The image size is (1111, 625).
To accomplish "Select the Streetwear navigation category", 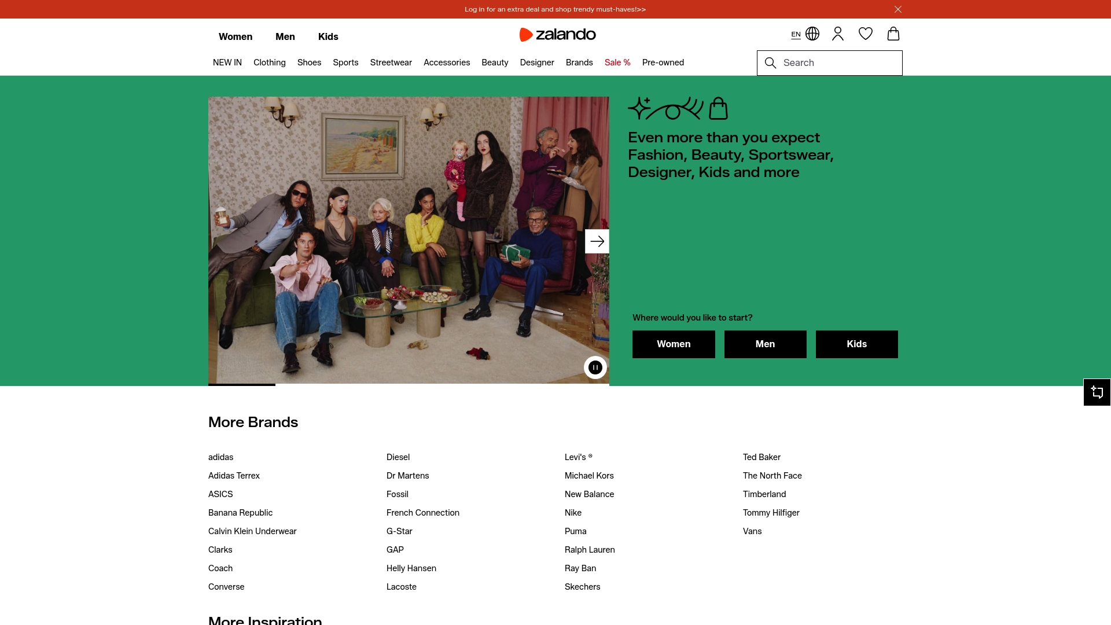I will (391, 62).
